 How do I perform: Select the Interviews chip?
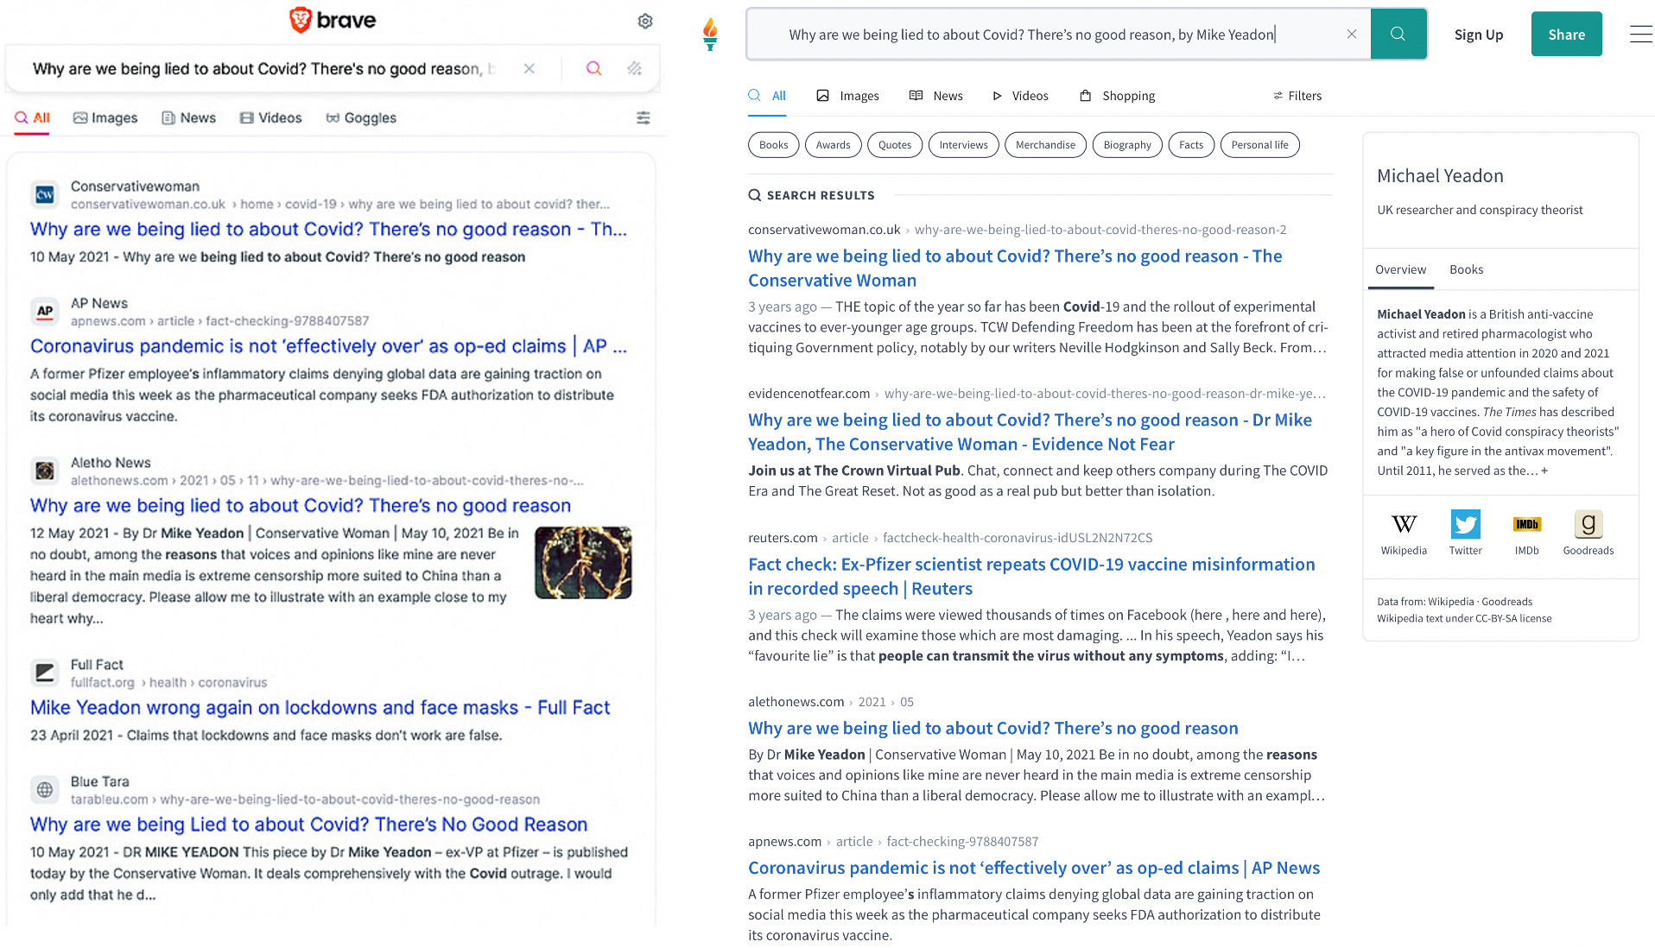963,145
